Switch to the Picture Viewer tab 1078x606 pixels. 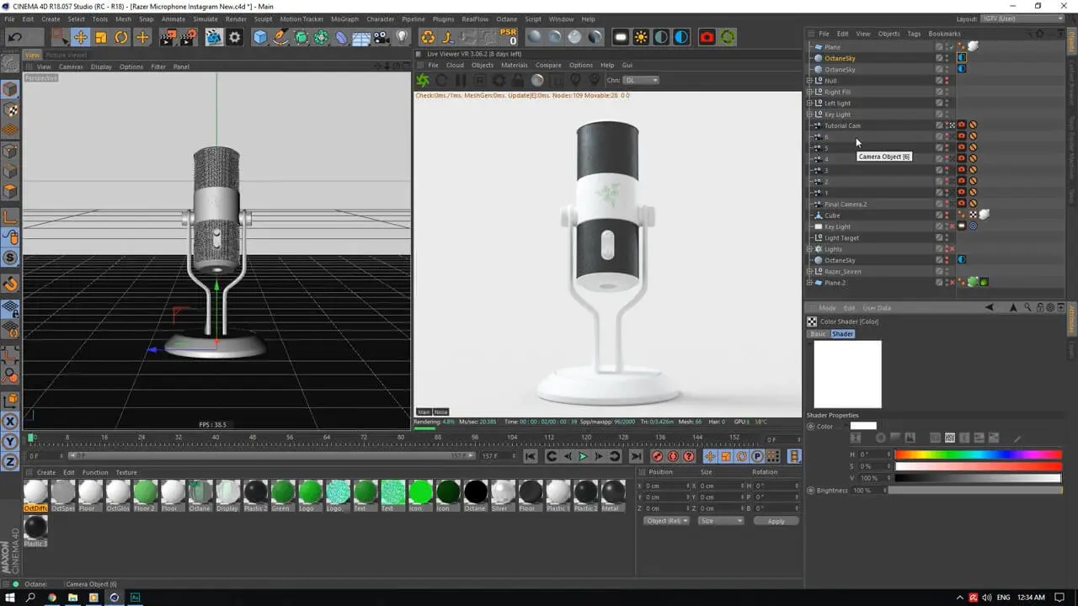pyautogui.click(x=66, y=55)
